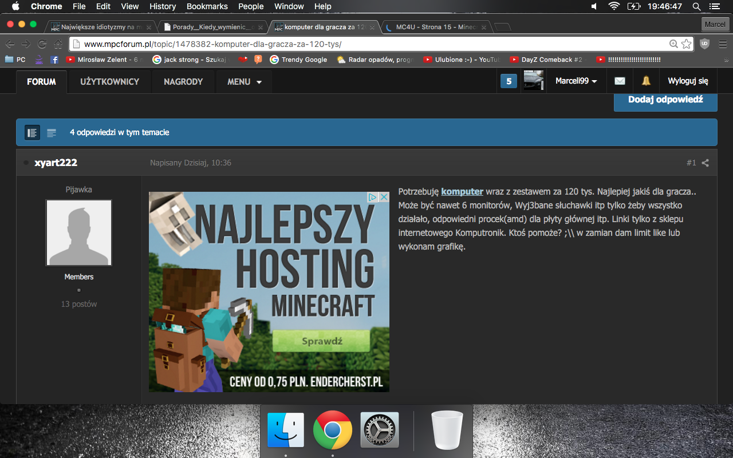Image resolution: width=733 pixels, height=458 pixels.
Task: Switch to Porady Kiedy wymienic tab
Action: (x=212, y=27)
